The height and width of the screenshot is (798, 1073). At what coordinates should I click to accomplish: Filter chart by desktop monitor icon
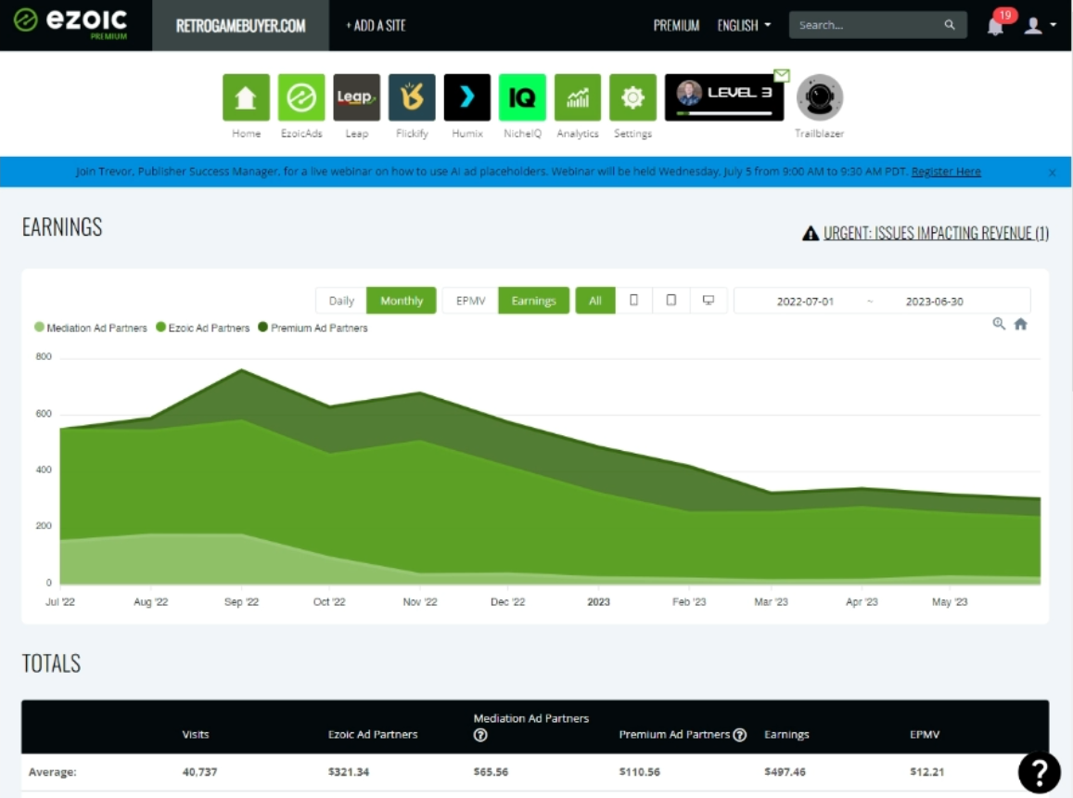click(709, 301)
